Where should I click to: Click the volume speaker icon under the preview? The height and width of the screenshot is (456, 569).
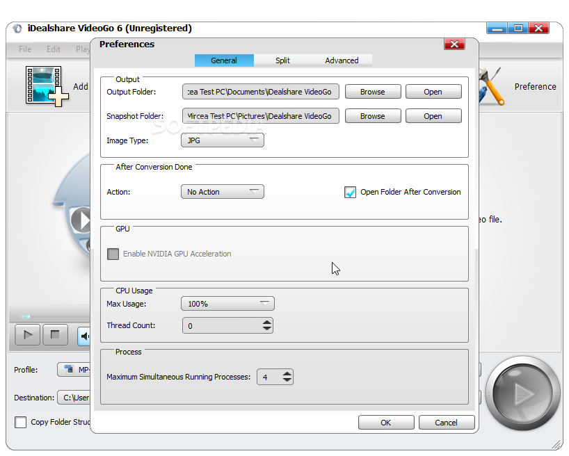(84, 336)
